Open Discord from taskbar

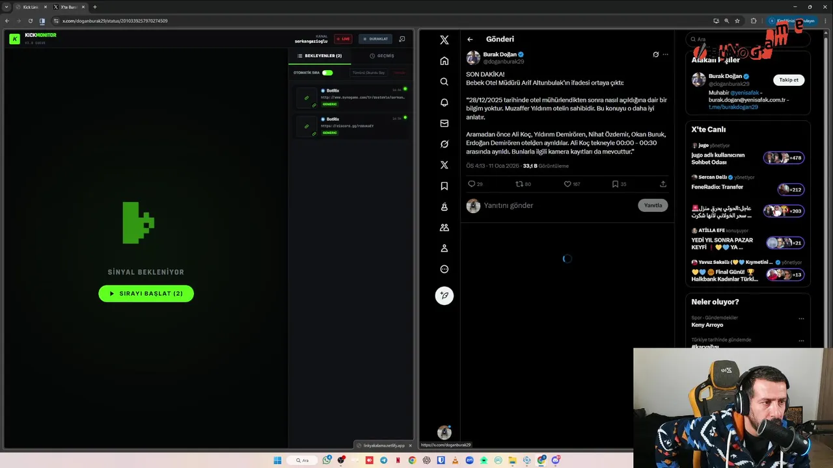556,460
